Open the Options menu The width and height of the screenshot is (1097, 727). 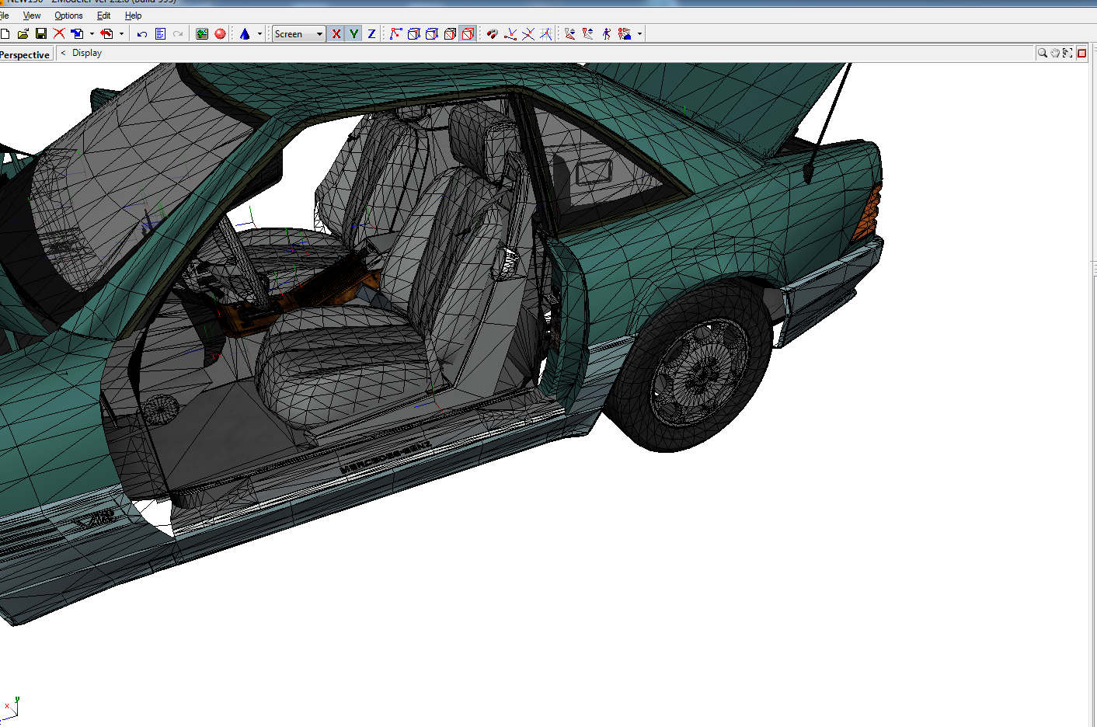tap(68, 16)
